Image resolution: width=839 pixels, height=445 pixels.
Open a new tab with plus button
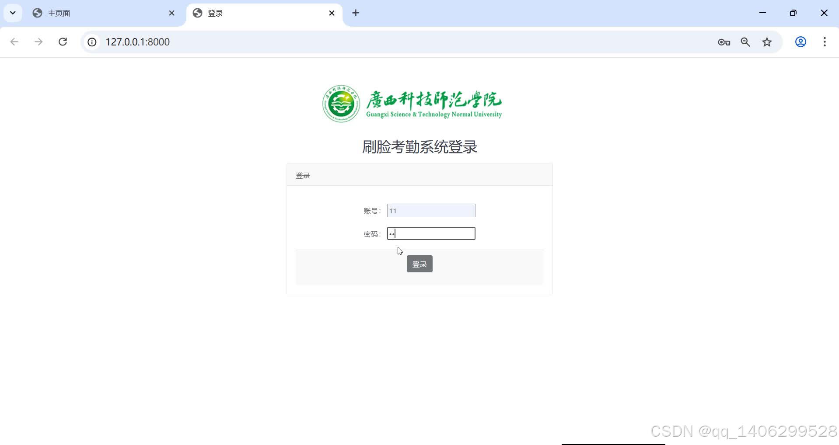click(x=355, y=13)
